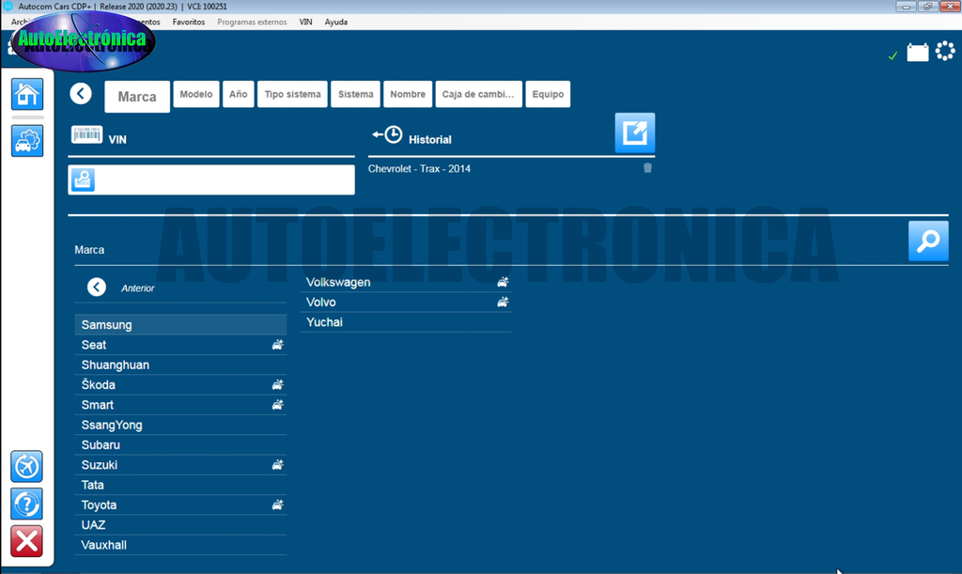The image size is (962, 574).
Task: Click the car icon beside Toyota
Action: point(278,504)
